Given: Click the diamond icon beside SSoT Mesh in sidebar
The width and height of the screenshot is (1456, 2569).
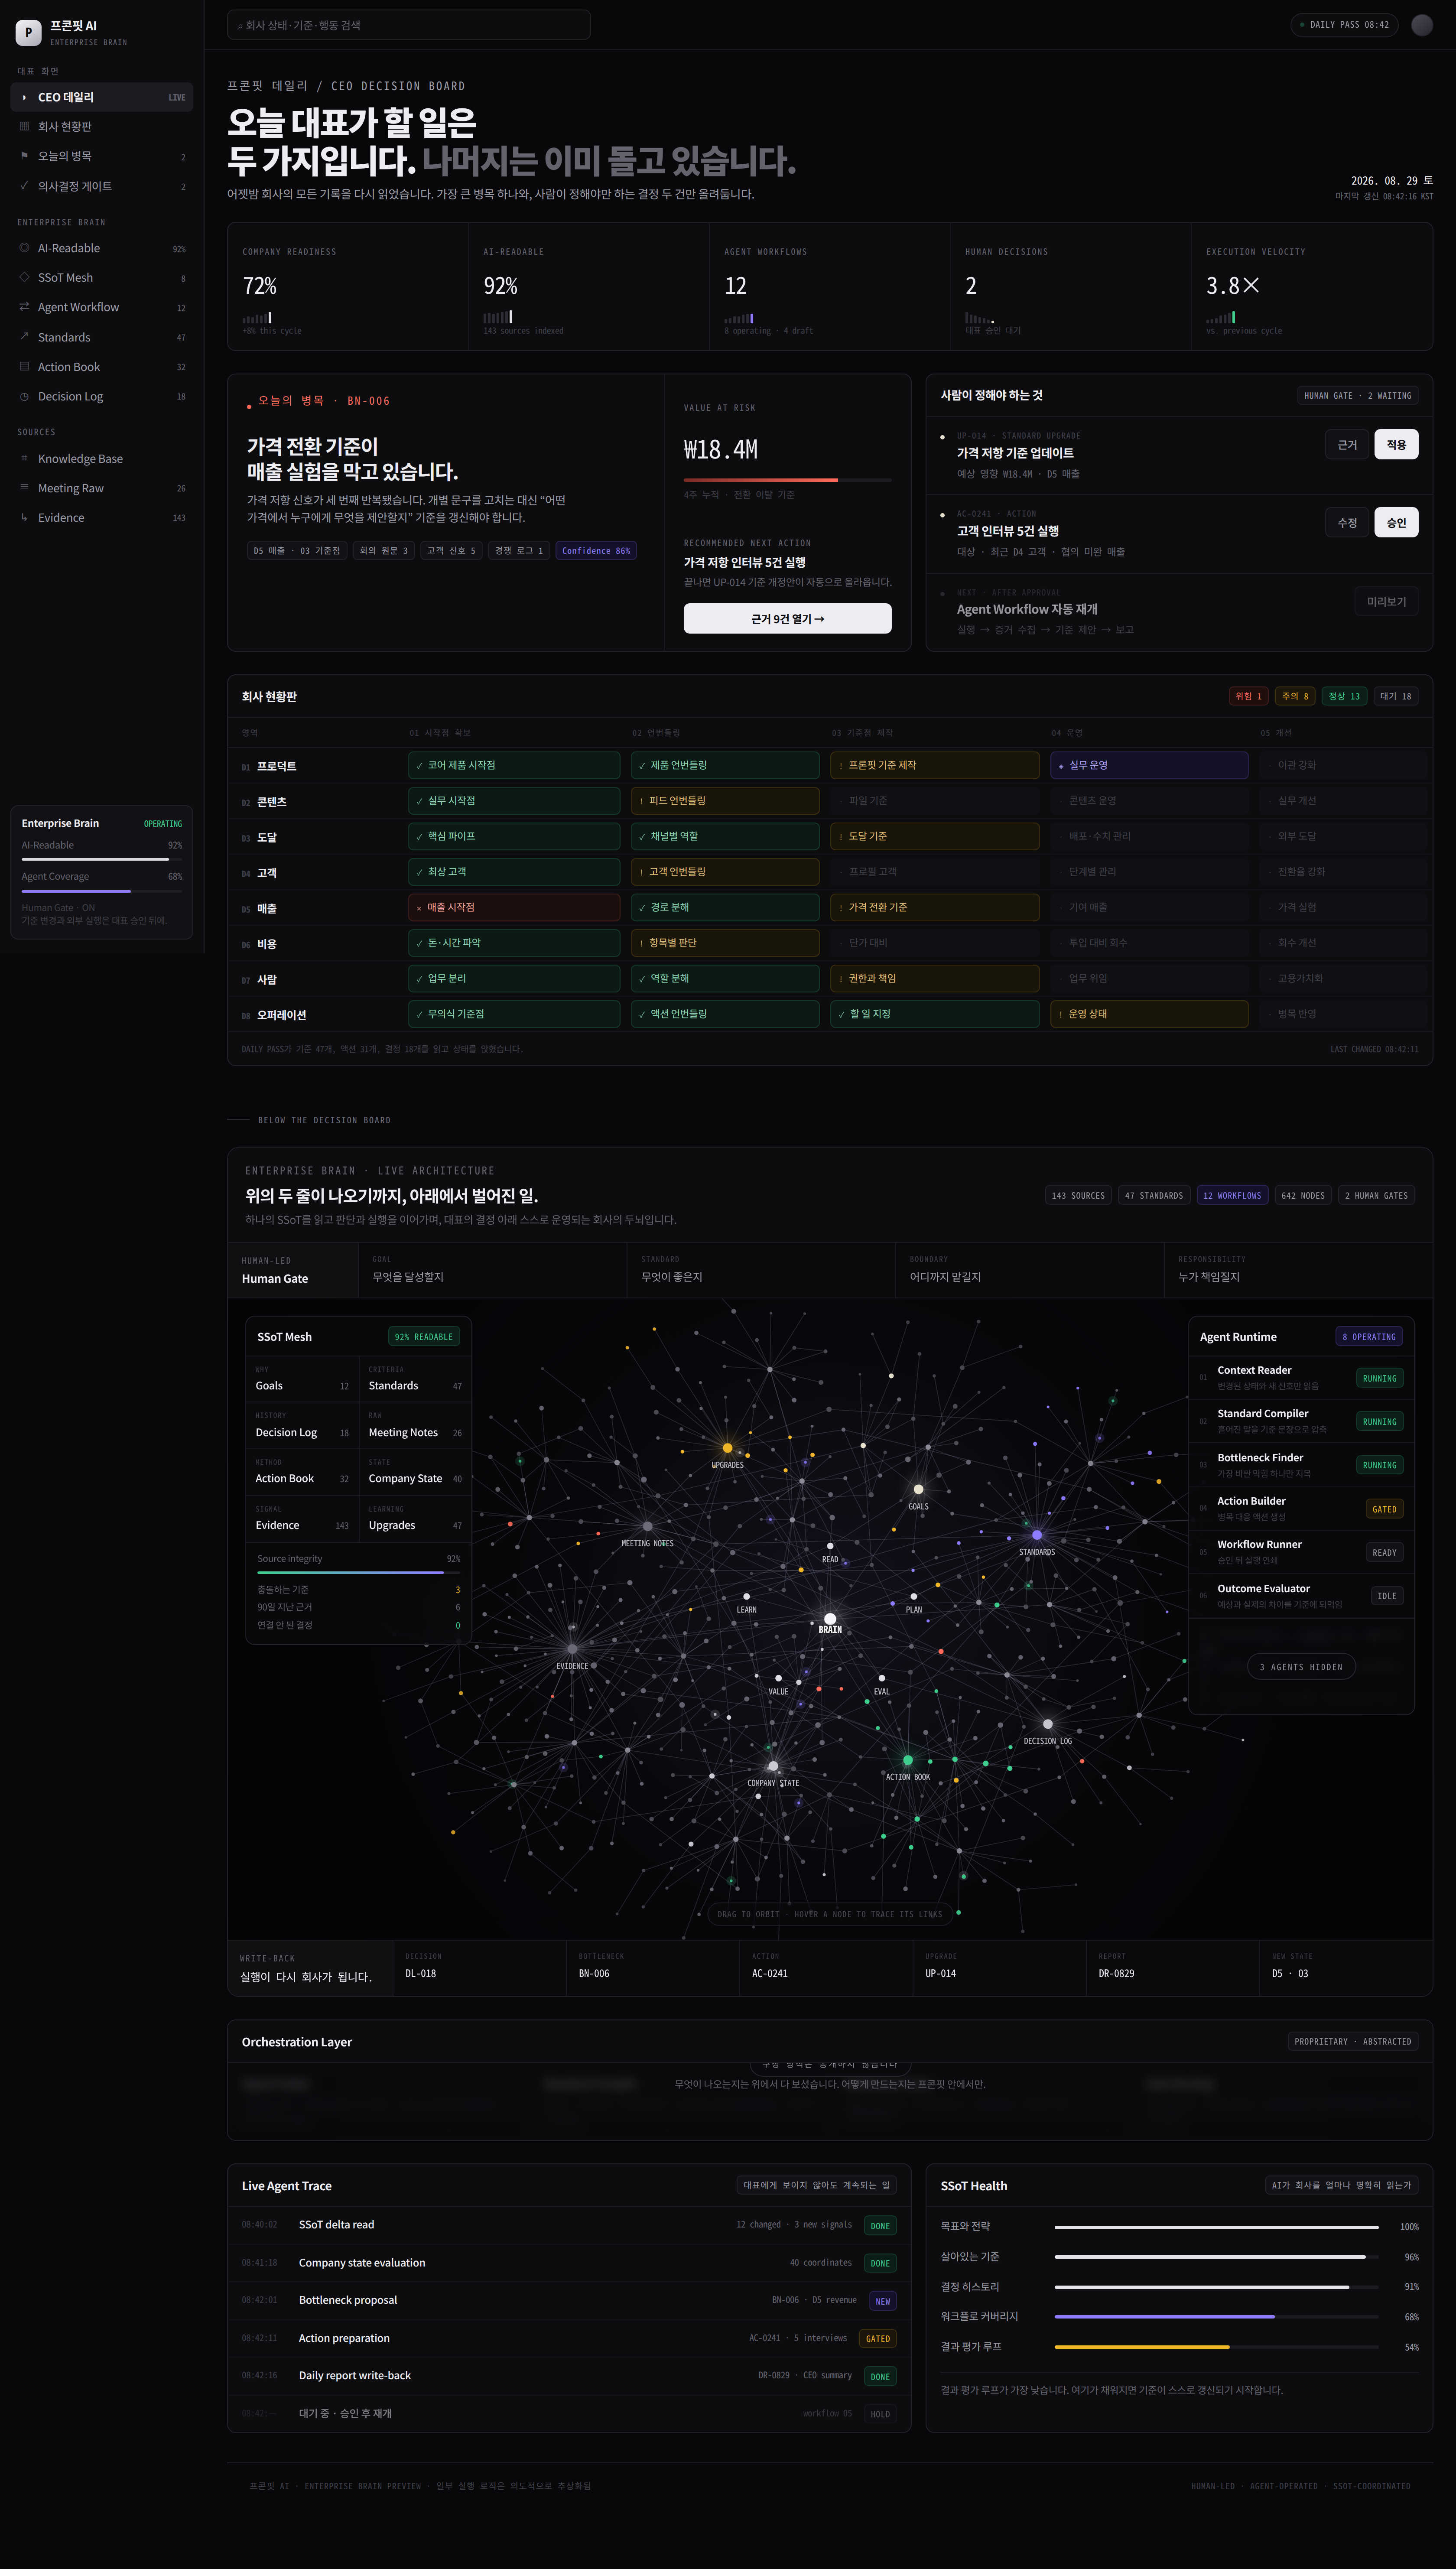Looking at the screenshot, I should click(x=24, y=278).
